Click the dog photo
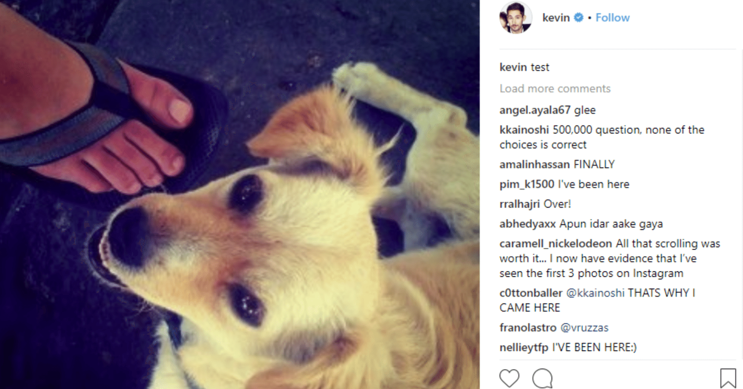 240,194
